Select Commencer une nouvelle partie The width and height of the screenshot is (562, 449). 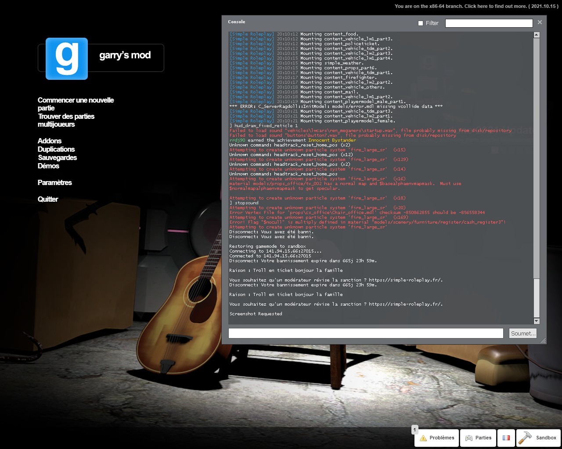coord(76,104)
